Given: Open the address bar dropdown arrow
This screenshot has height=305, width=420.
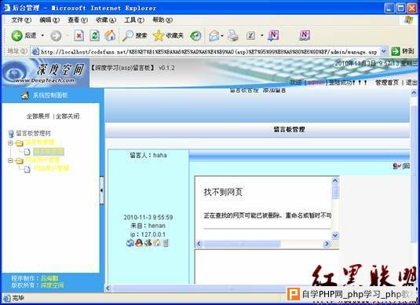Looking at the screenshot, I should [x=384, y=51].
